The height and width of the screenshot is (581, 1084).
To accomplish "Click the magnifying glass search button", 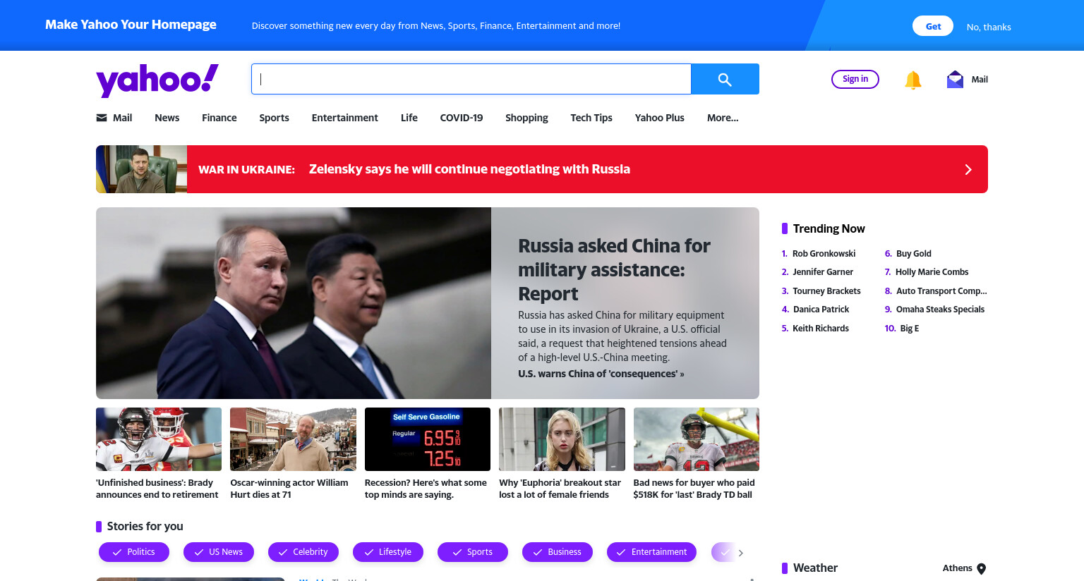I will point(725,79).
